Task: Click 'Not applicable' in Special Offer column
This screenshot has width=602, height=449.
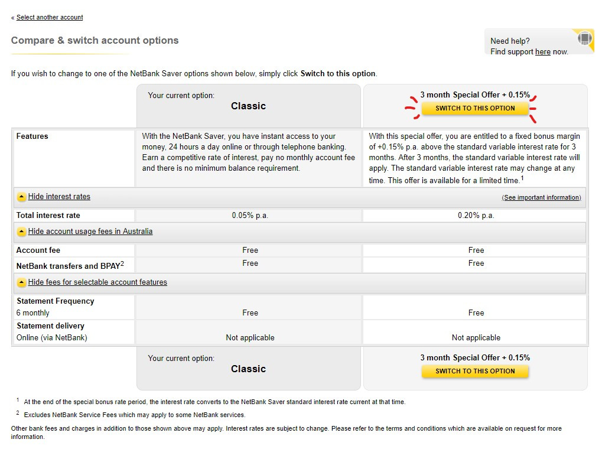Action: (476, 338)
